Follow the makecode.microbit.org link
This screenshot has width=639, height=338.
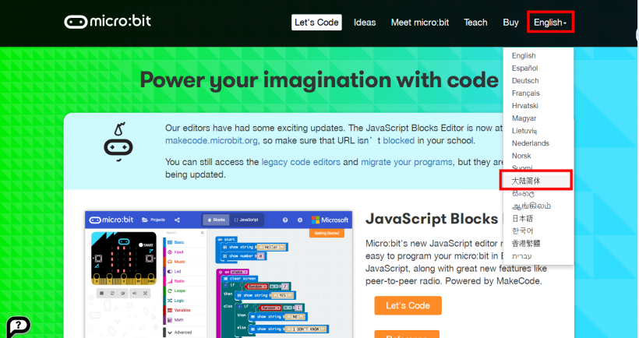click(211, 141)
